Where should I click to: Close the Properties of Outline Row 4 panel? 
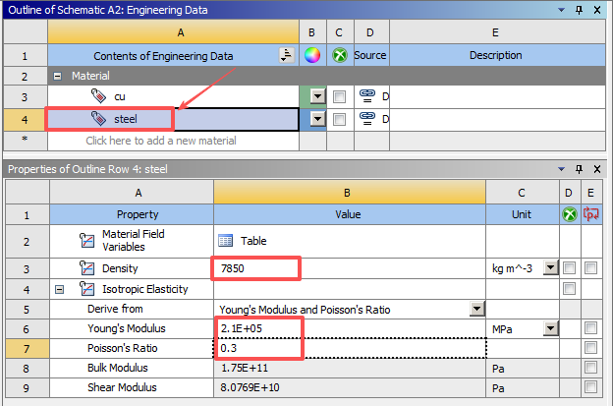597,169
